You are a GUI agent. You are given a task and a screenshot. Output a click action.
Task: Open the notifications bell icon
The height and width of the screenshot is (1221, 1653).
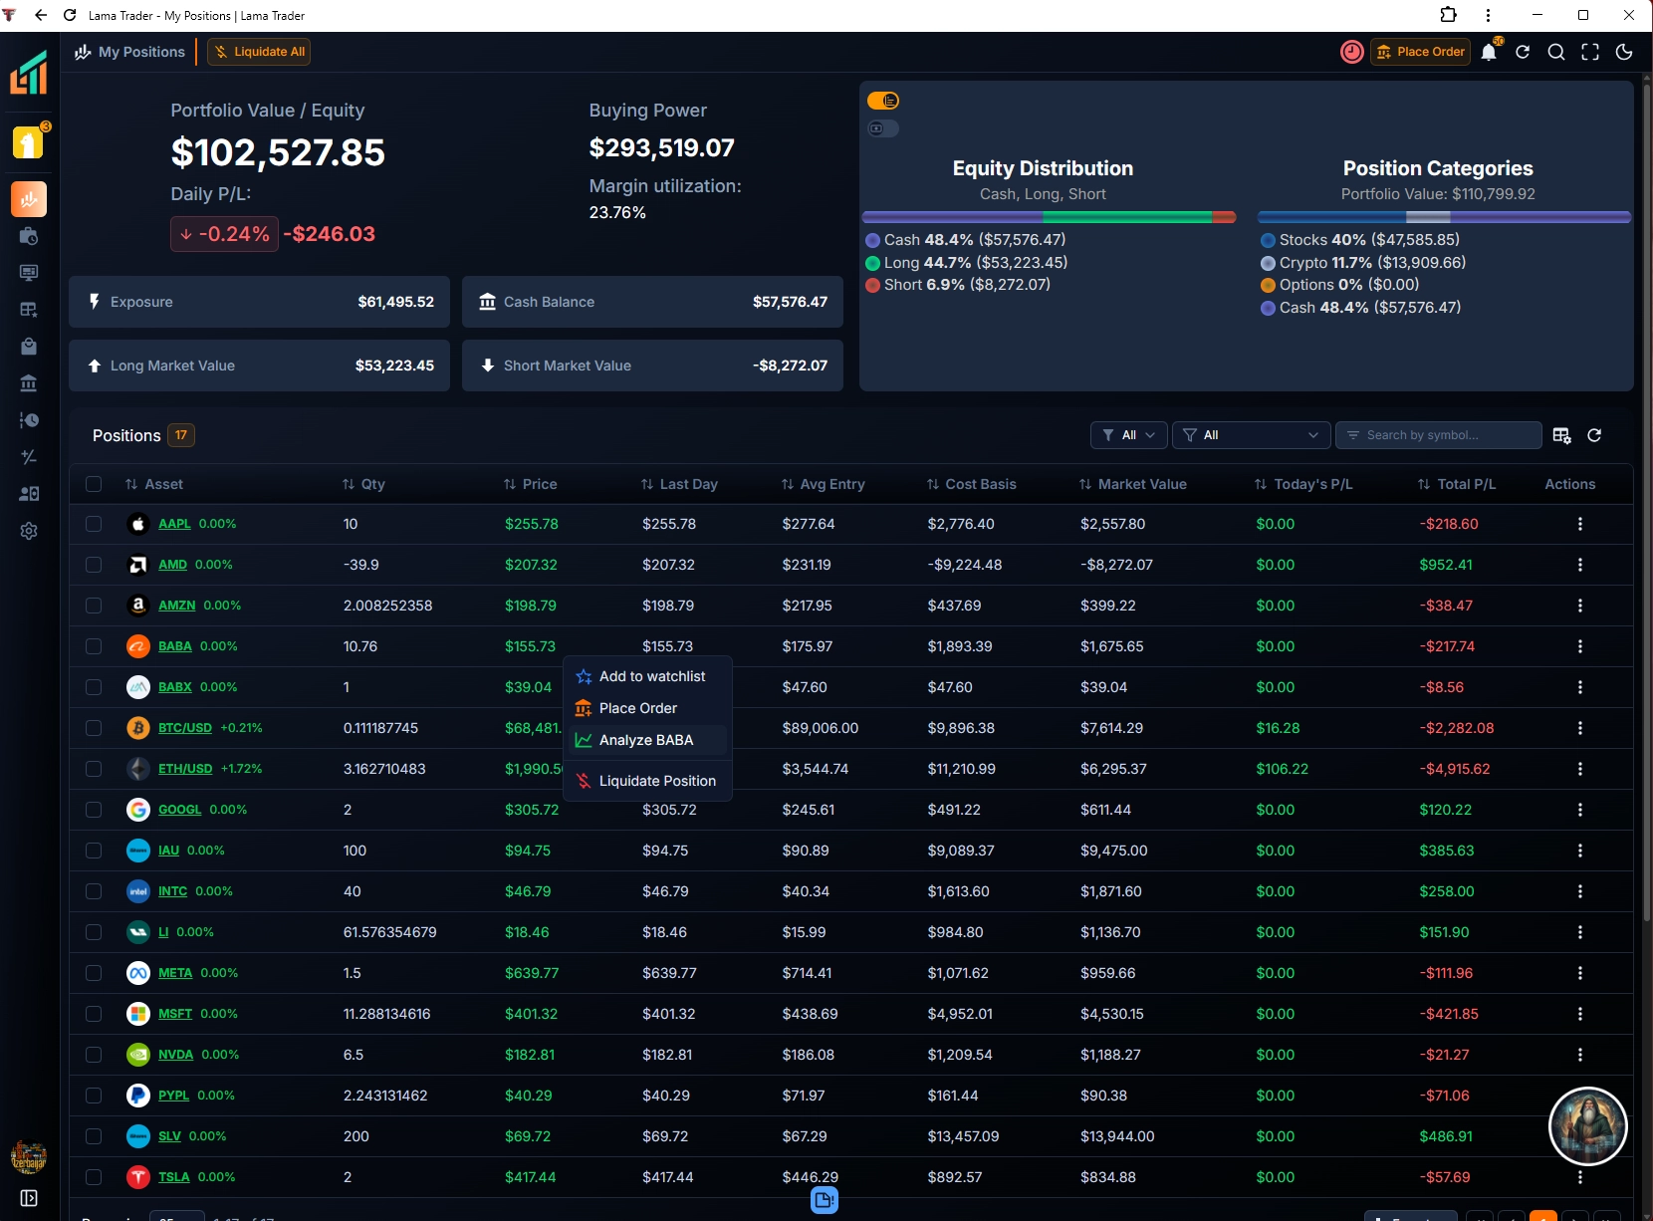coord(1489,52)
